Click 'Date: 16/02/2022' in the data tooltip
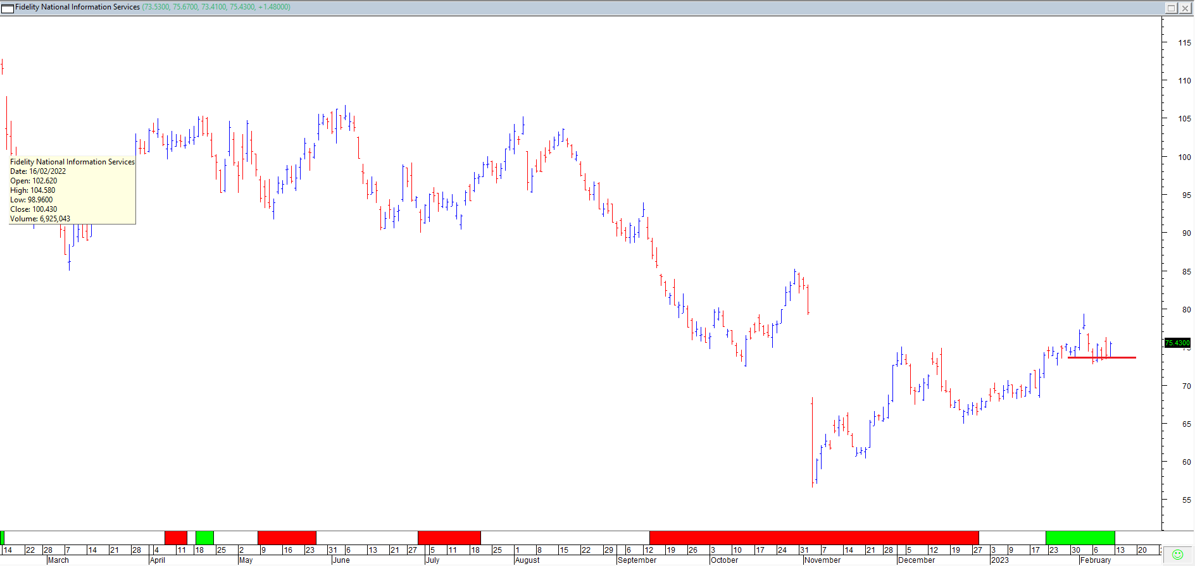 [x=38, y=171]
